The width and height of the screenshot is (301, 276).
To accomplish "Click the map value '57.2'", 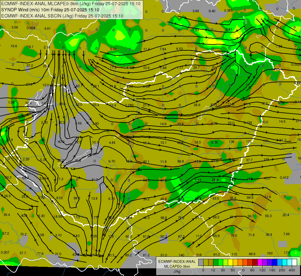I will 6,233.
